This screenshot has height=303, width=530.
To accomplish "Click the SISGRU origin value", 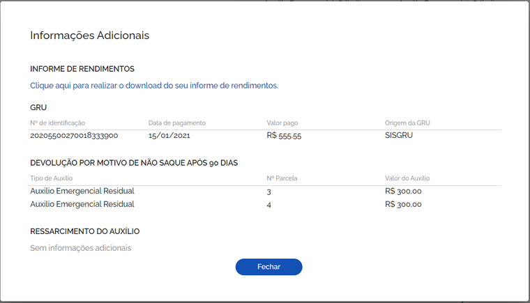I will (399, 135).
